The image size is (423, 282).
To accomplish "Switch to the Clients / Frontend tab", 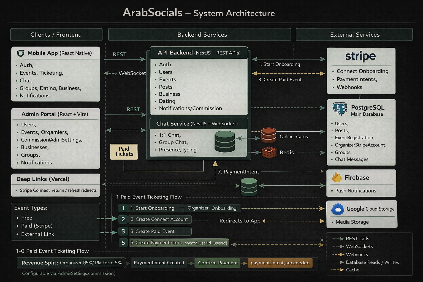I will coord(56,34).
